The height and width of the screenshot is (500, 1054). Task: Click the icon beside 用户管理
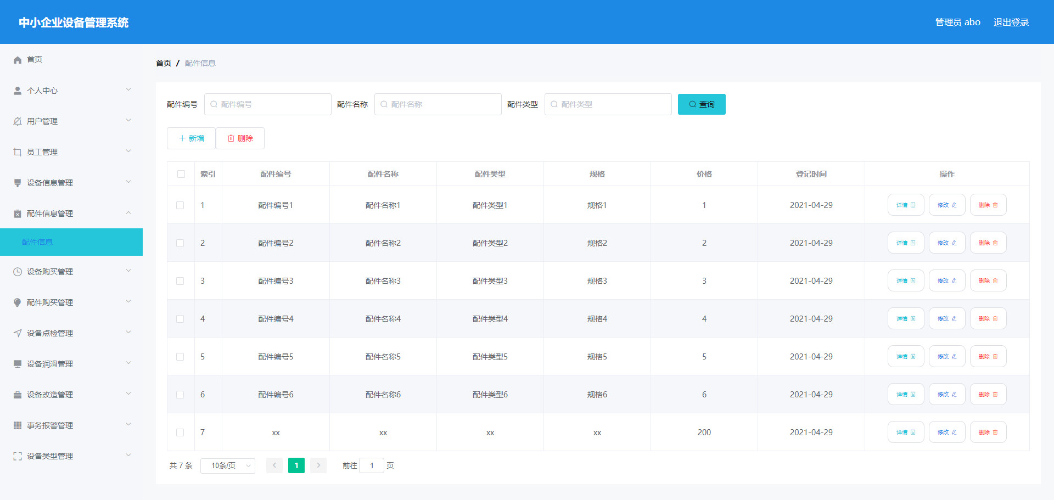pyautogui.click(x=18, y=121)
